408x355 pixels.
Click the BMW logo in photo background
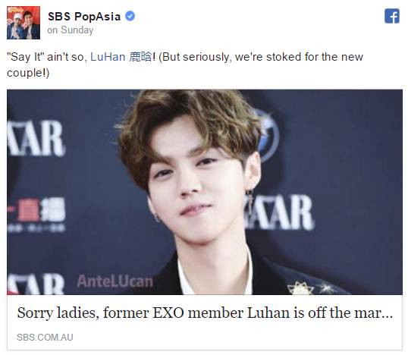268,135
